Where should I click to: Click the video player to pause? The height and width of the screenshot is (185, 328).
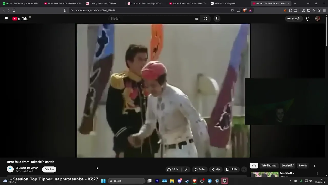tap(163, 90)
